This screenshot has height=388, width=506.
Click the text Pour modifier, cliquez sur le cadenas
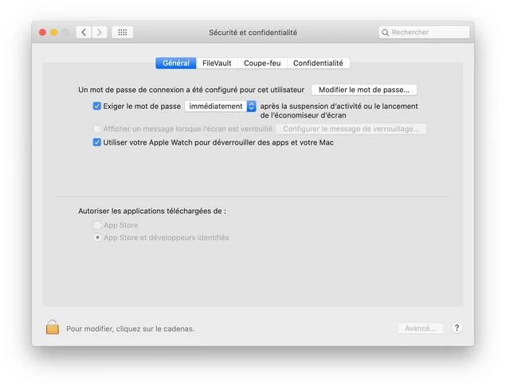click(x=131, y=328)
